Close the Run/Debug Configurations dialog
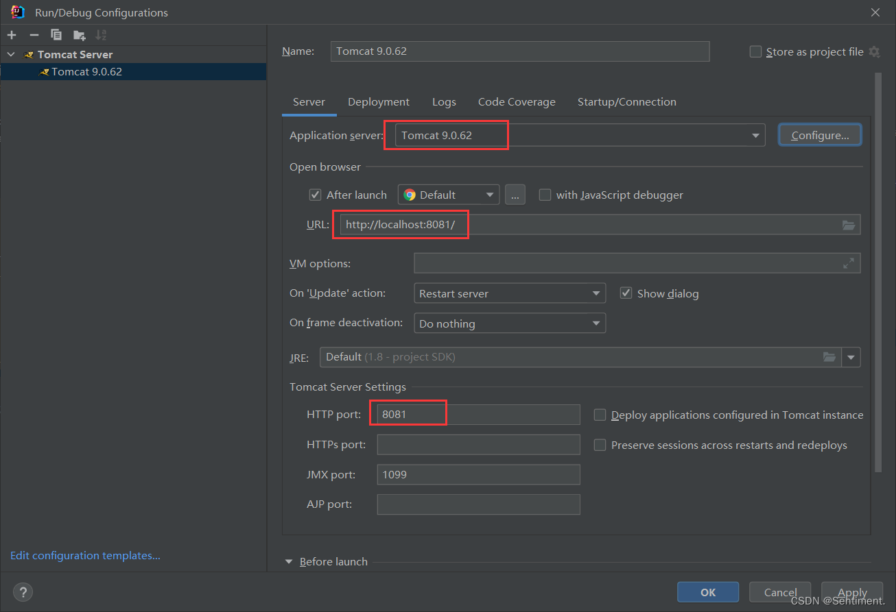896x612 pixels. click(x=875, y=12)
